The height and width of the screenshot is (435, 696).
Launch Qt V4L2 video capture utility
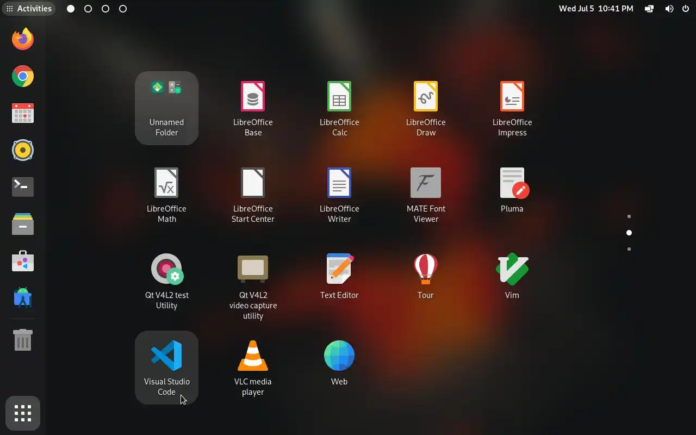point(253,285)
